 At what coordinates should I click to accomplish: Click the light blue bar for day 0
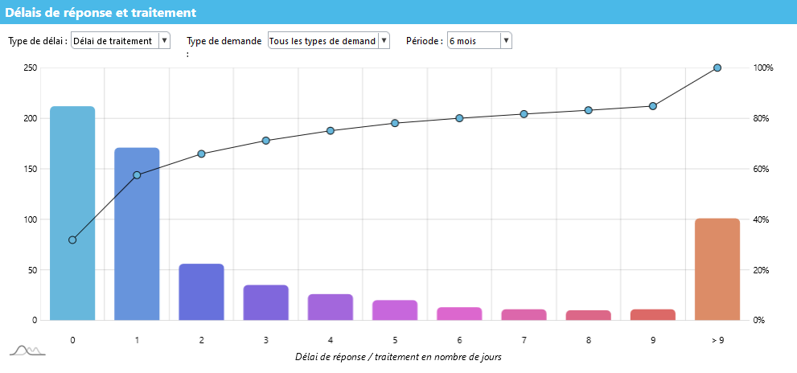(72, 213)
